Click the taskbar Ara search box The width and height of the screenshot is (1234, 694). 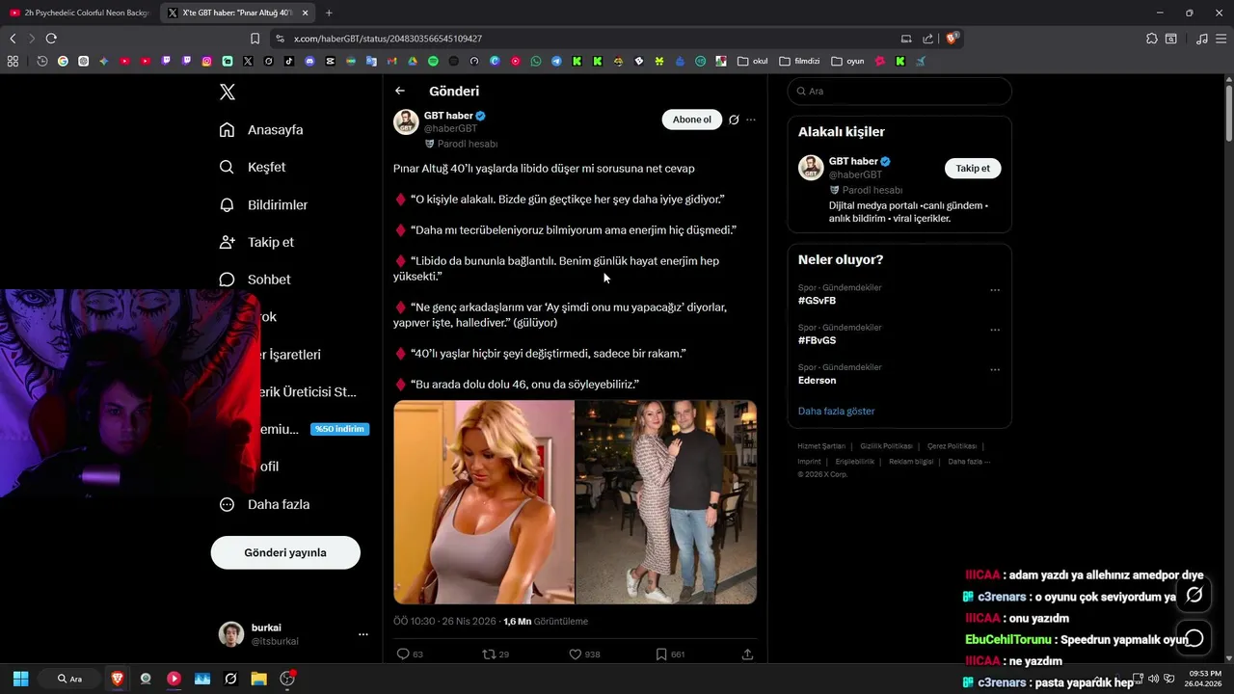[x=69, y=679]
